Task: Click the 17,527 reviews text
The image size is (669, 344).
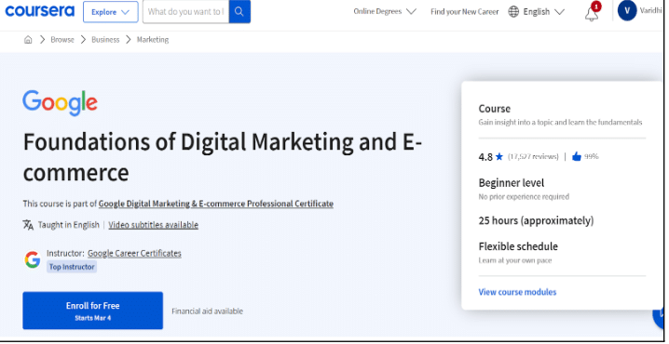Action: pos(533,157)
